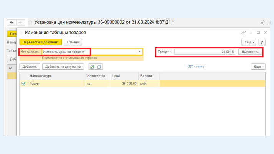Click the Валюта column header

(x=149, y=76)
